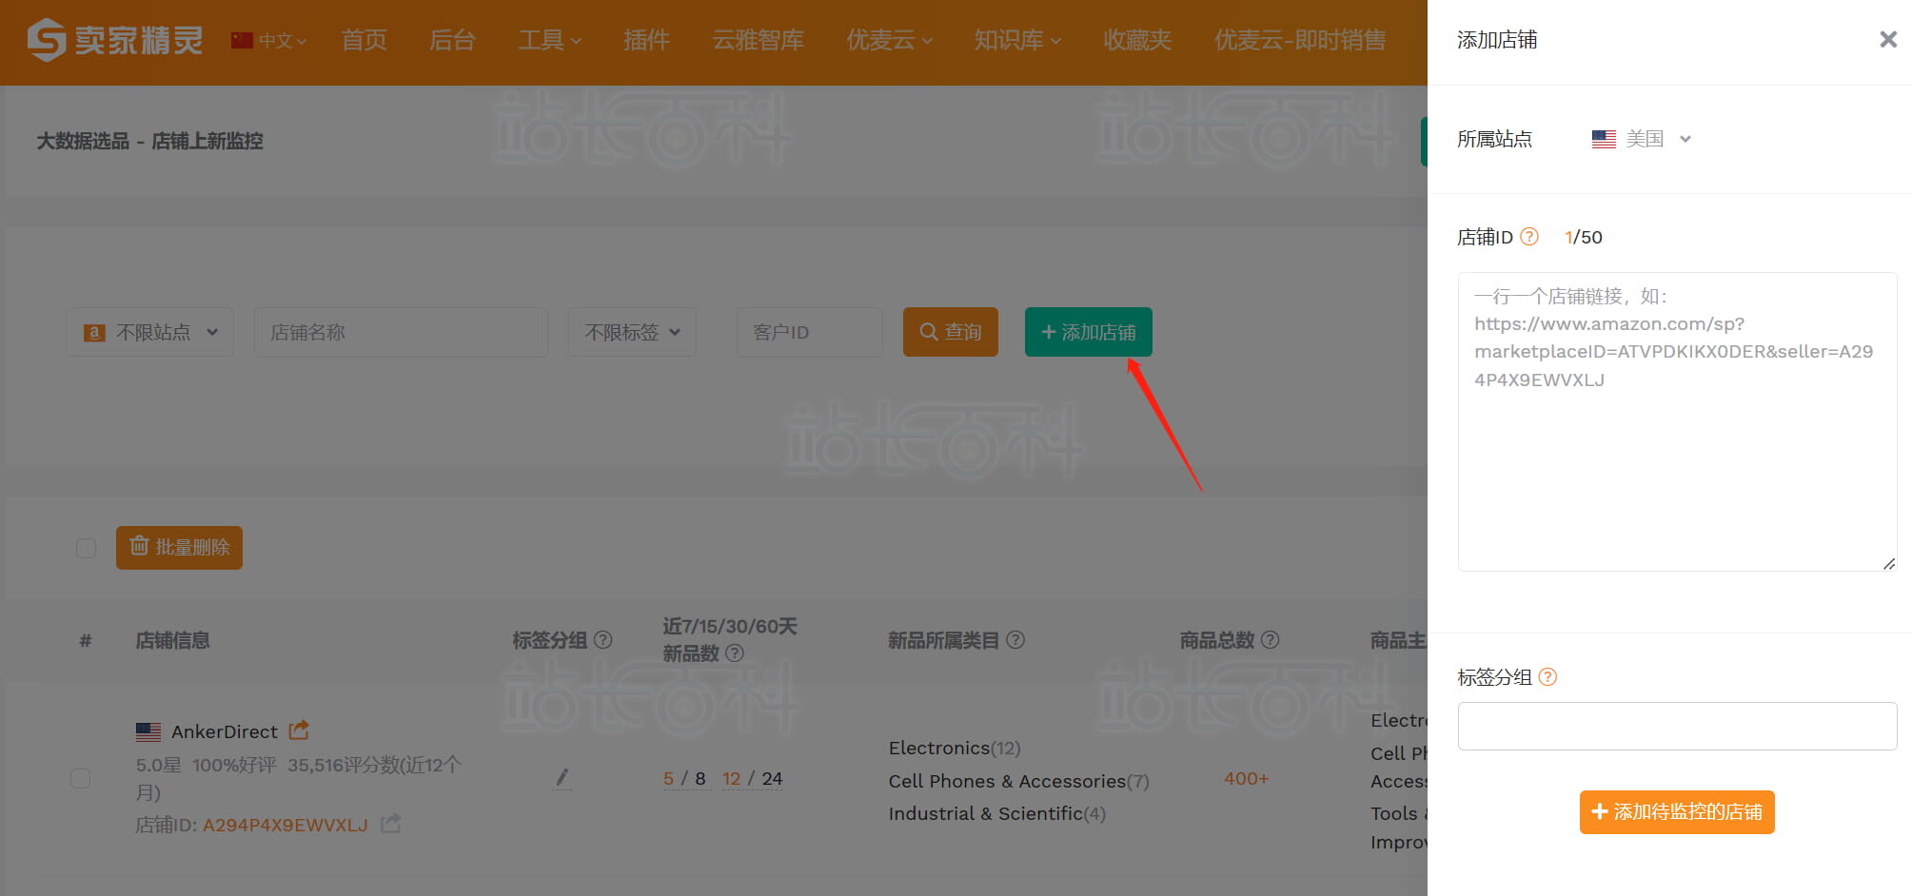Open 插件 in the top navigation
This screenshot has height=896, width=1912.
point(646,40)
